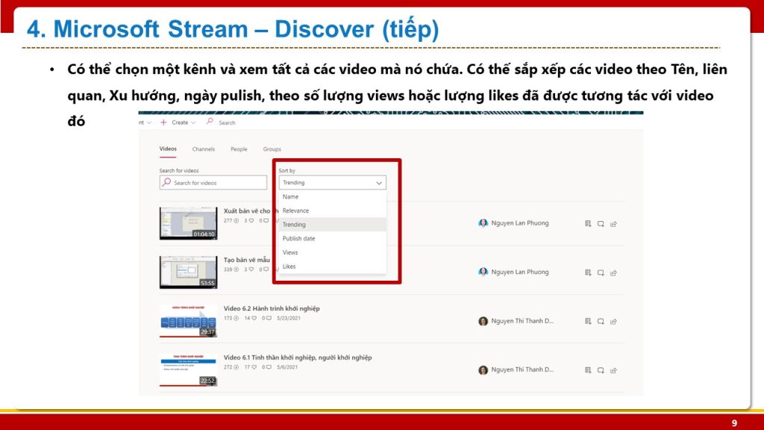Open title Video 6.1 Tinh thần khởi nghiệp
Screen dimensions: 764x430
pos(297,358)
